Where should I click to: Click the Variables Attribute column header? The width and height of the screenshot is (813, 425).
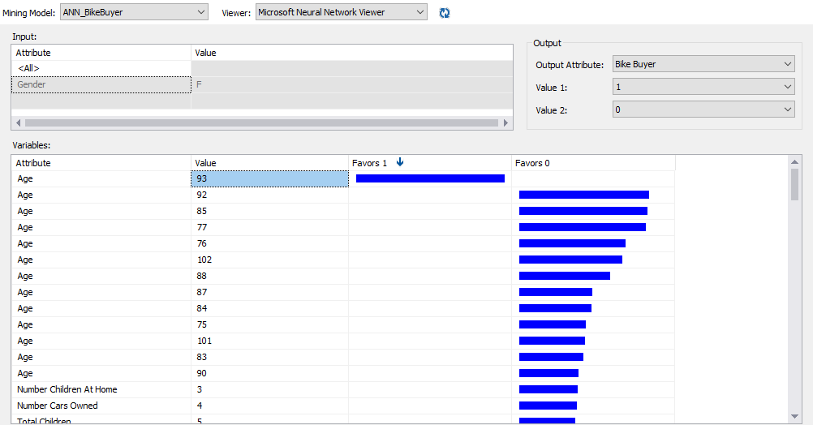point(101,163)
